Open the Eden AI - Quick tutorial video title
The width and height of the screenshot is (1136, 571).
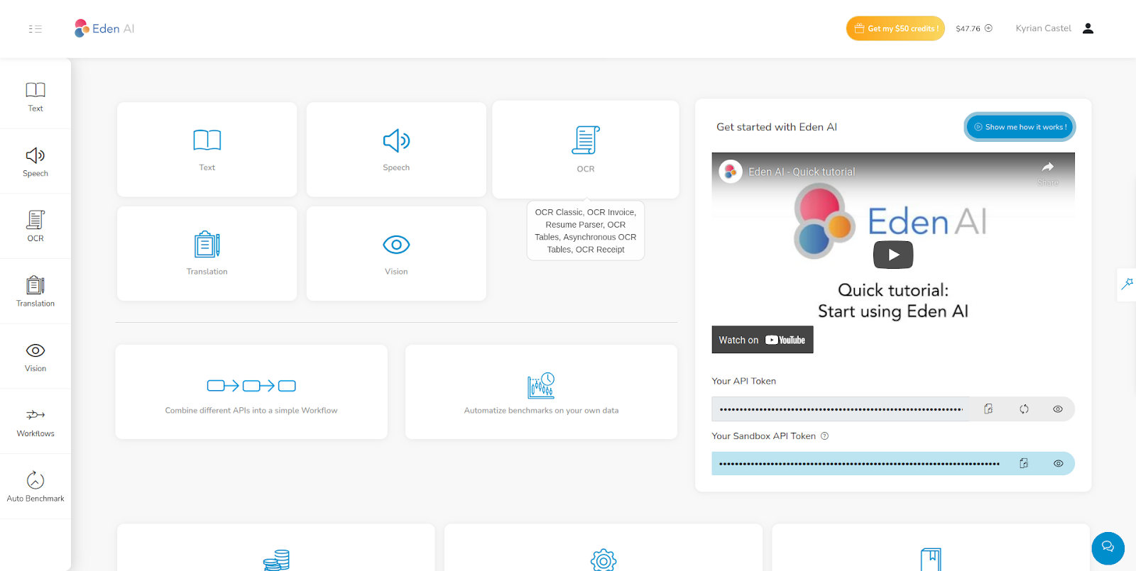tap(802, 172)
